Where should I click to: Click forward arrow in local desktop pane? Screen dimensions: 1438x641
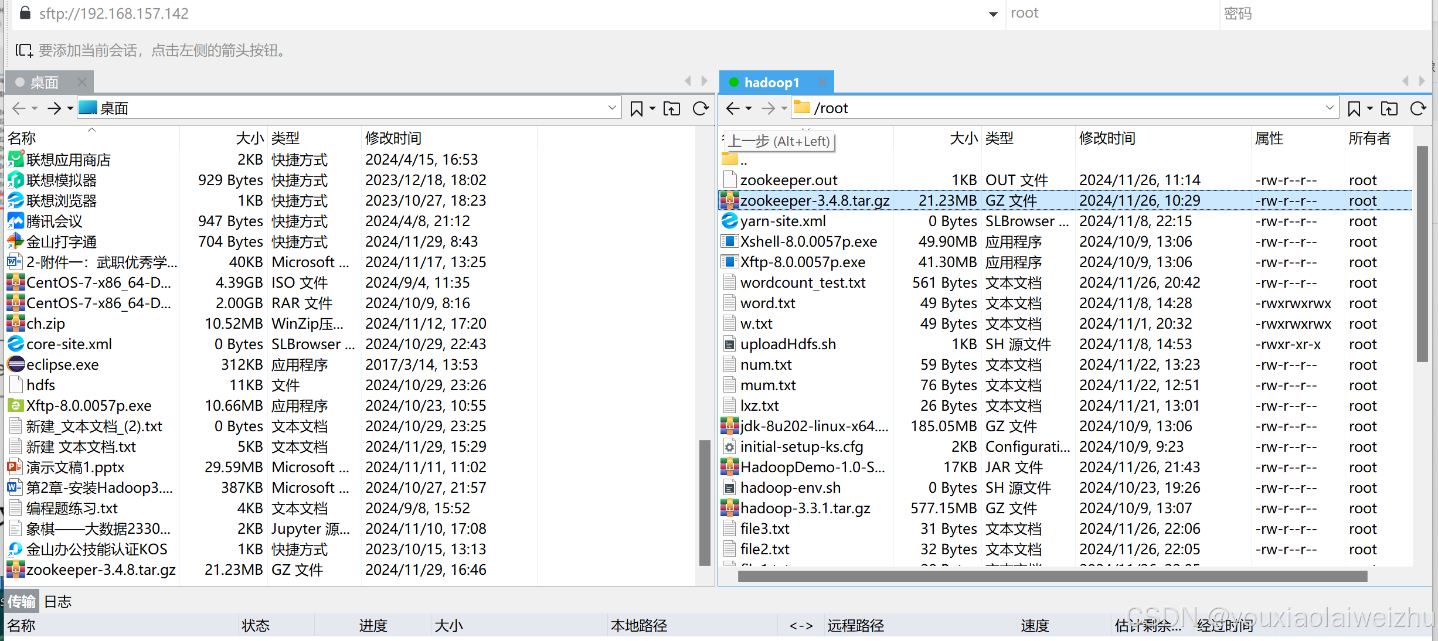click(54, 108)
